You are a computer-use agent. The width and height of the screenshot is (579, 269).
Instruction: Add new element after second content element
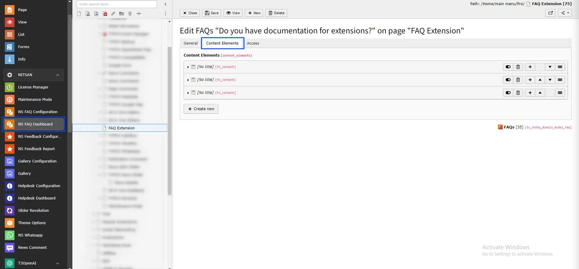pos(530,80)
